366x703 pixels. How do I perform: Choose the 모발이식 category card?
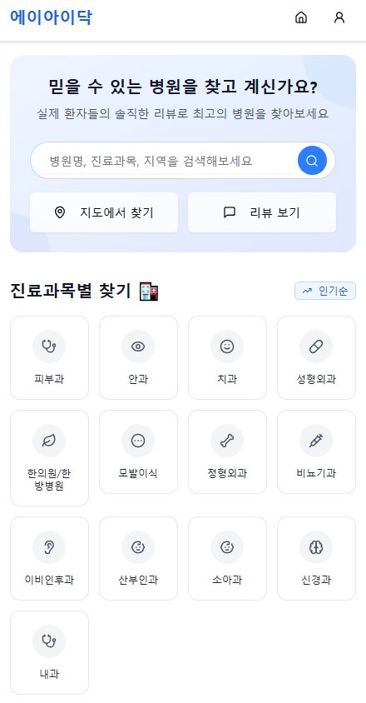point(138,451)
